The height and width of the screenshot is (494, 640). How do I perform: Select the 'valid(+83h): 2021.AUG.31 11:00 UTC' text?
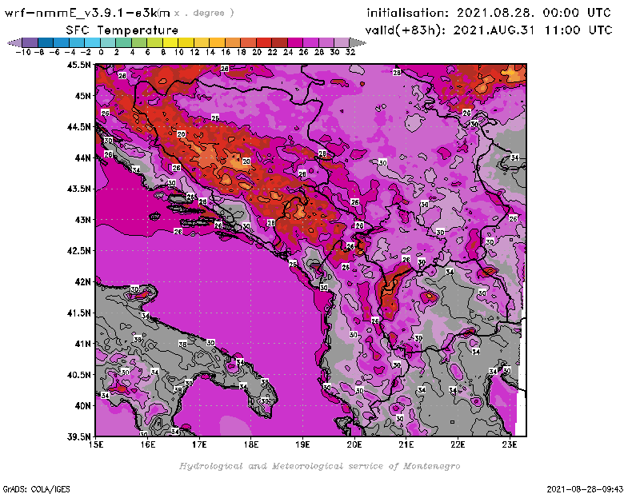[x=489, y=30]
